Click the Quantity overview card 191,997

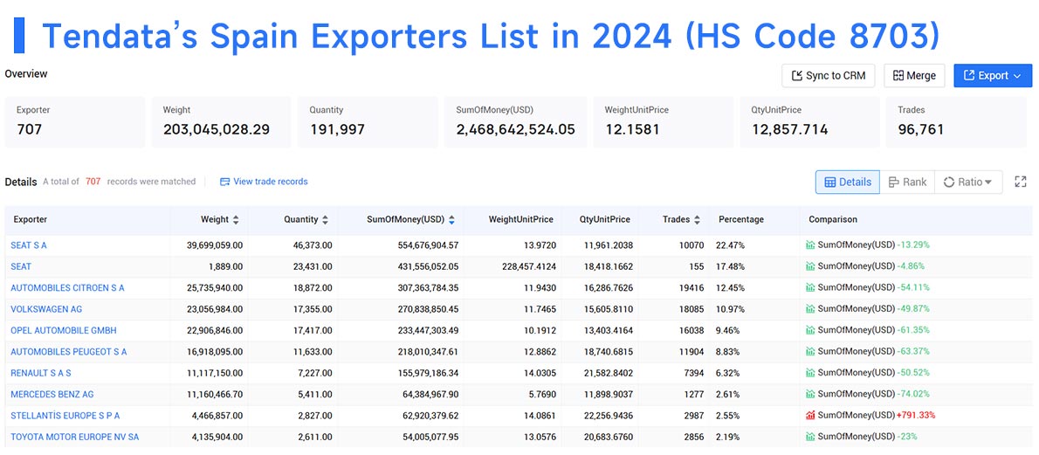(368, 122)
